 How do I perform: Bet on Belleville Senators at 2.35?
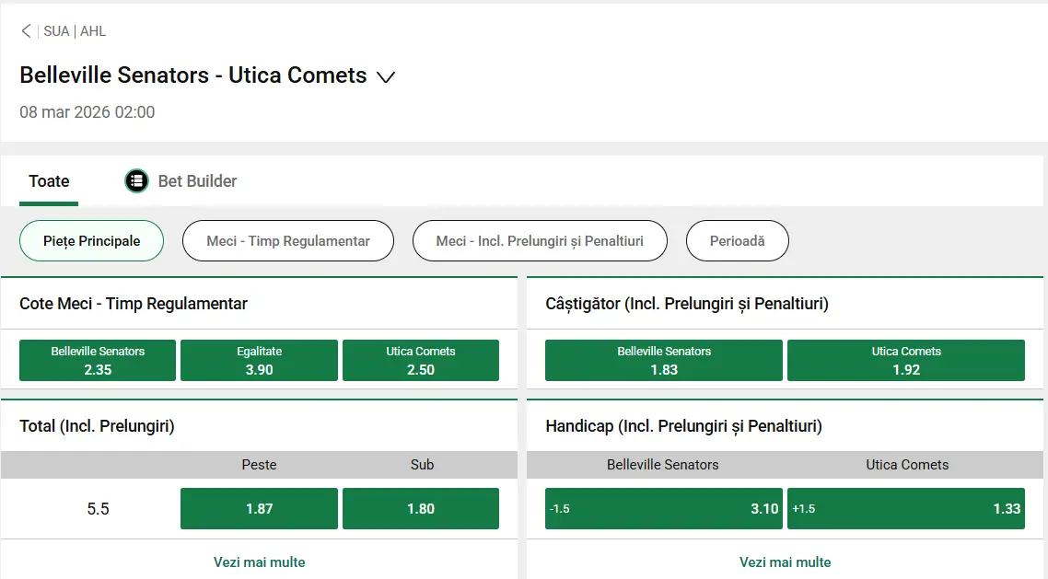point(98,361)
